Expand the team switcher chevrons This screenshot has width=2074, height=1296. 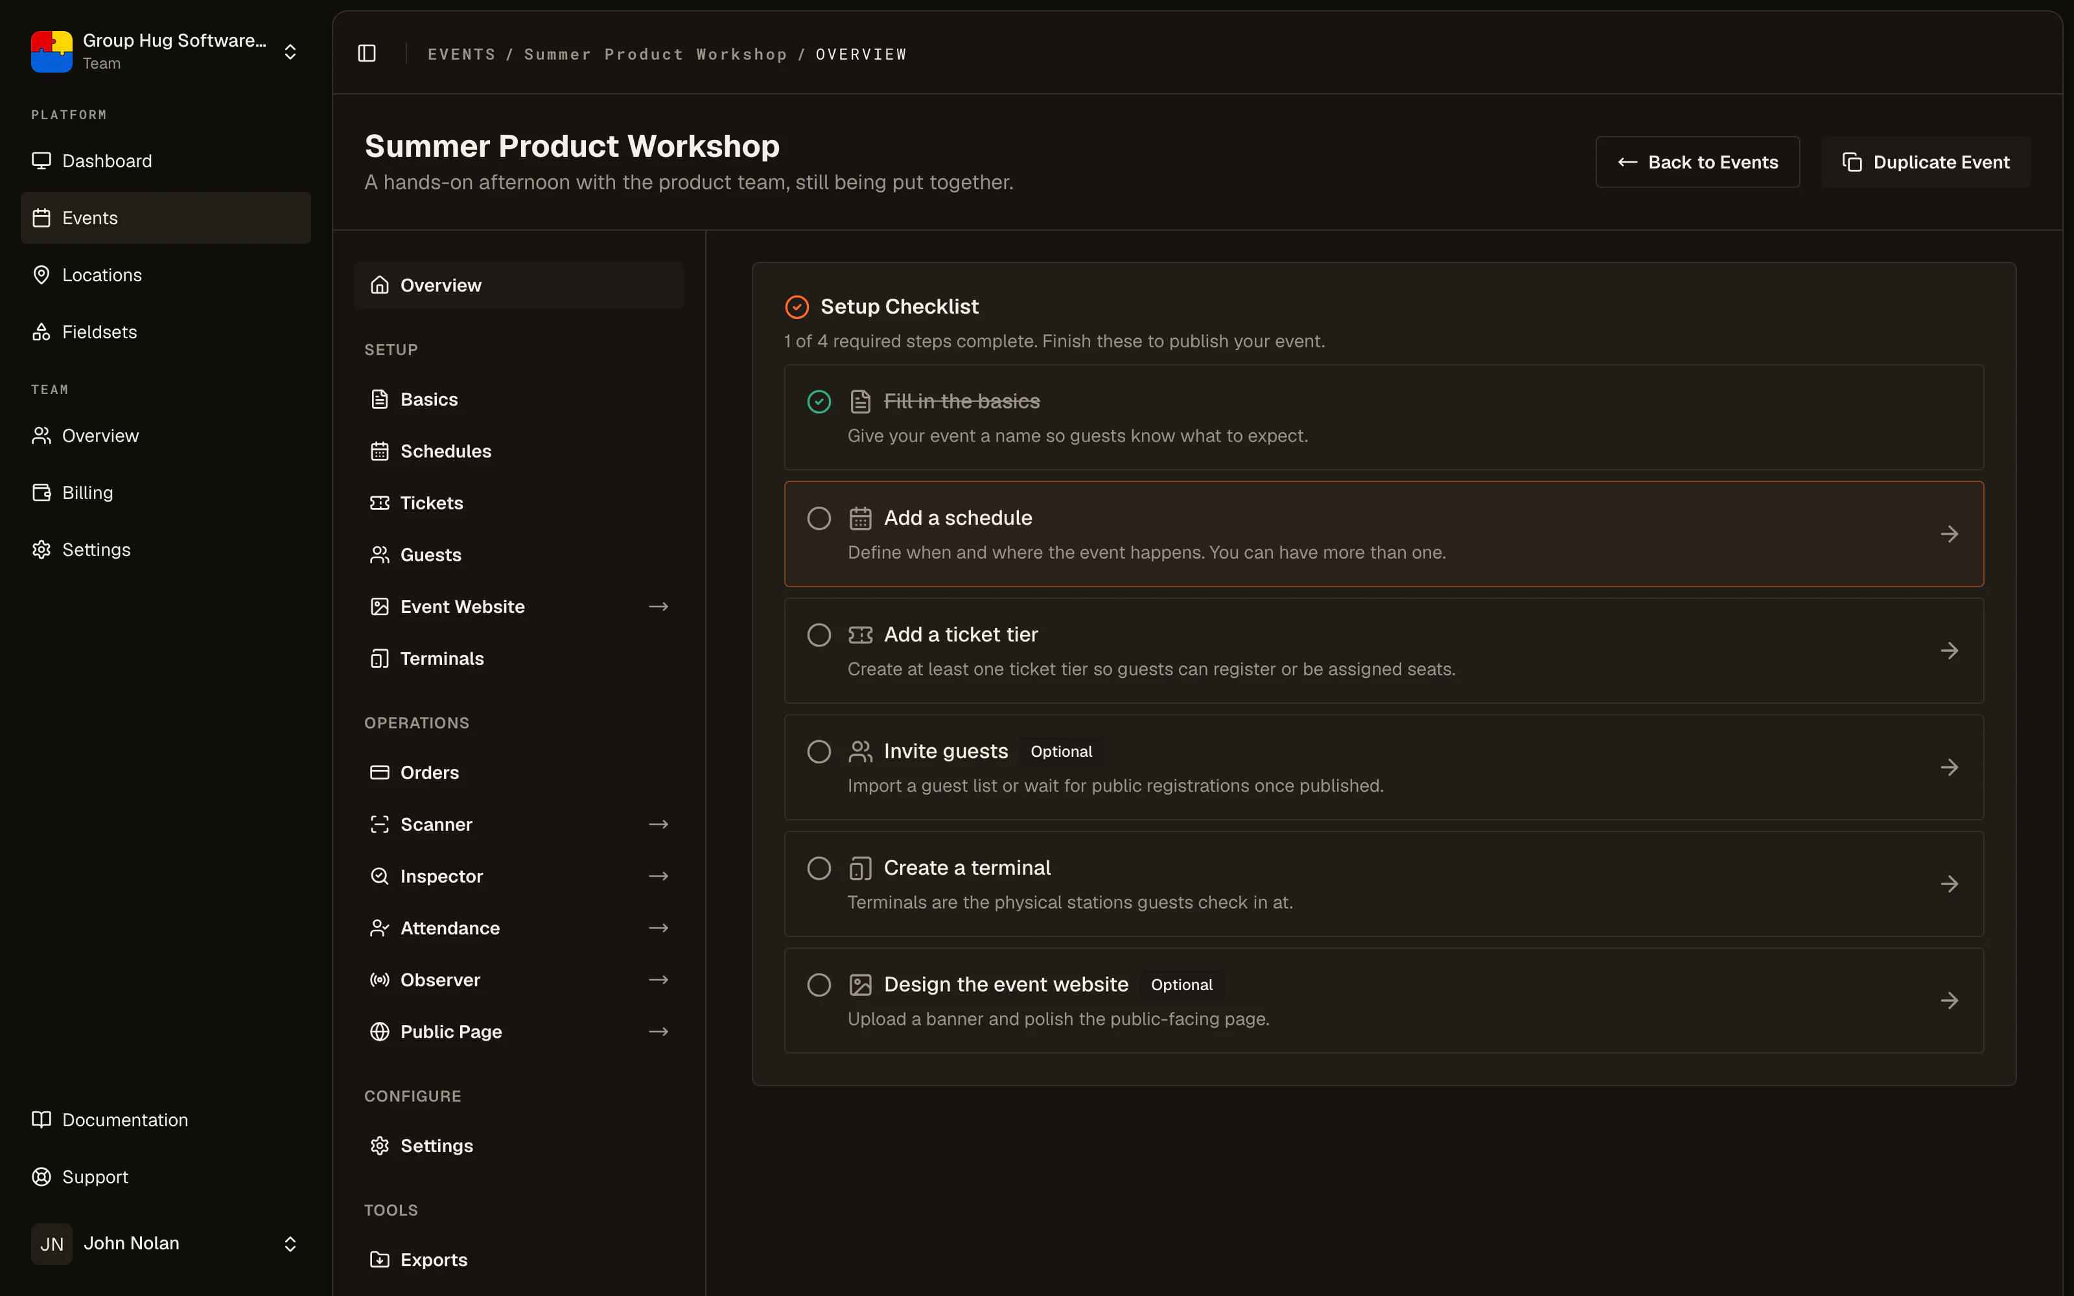pos(290,51)
